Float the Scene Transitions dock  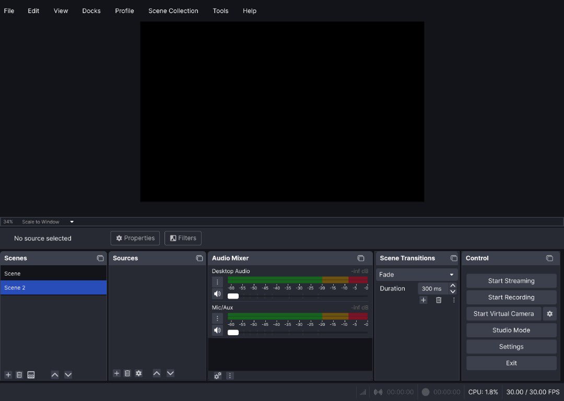coord(454,258)
